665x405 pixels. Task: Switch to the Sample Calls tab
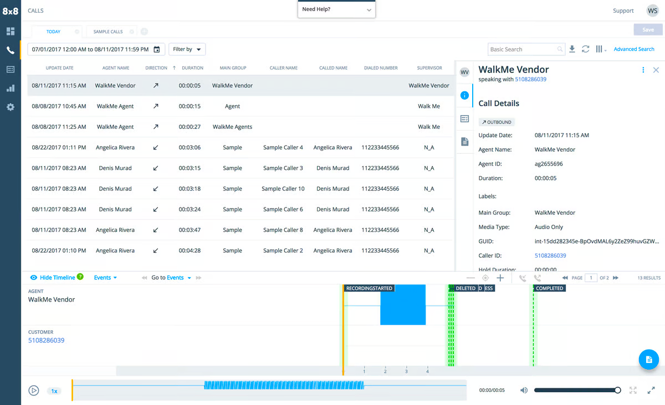(x=108, y=32)
